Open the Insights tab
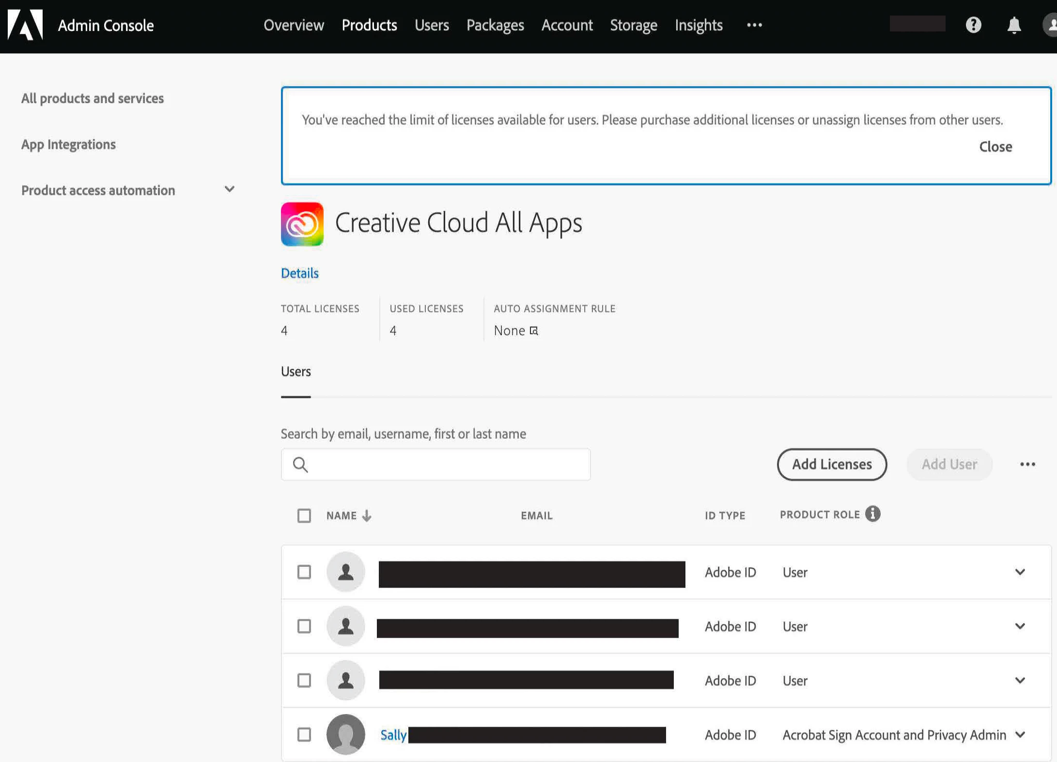The image size is (1057, 762). pyautogui.click(x=698, y=25)
